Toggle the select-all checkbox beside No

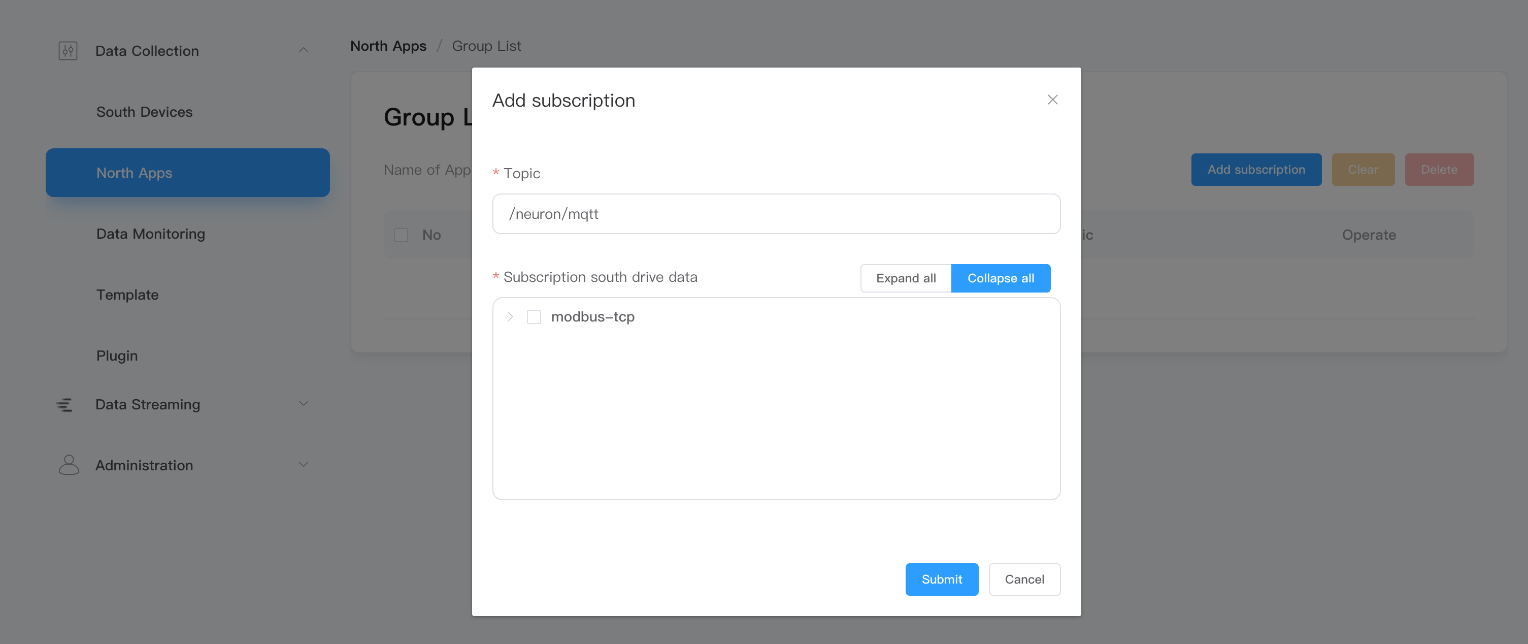coord(401,235)
